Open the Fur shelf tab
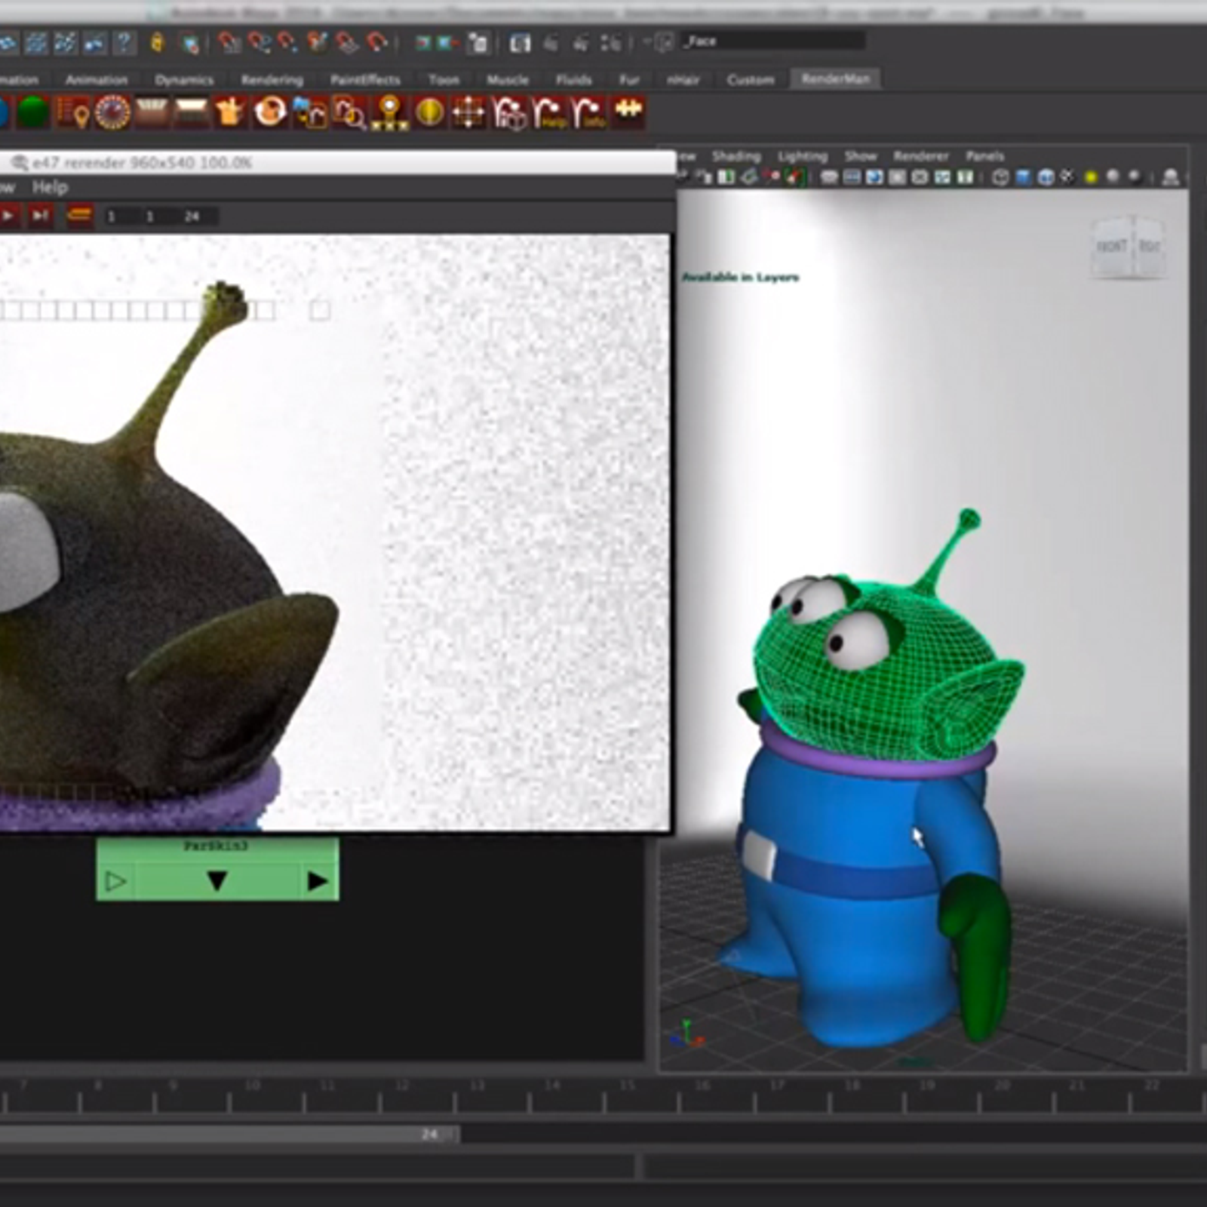The image size is (1207, 1207). (x=629, y=79)
